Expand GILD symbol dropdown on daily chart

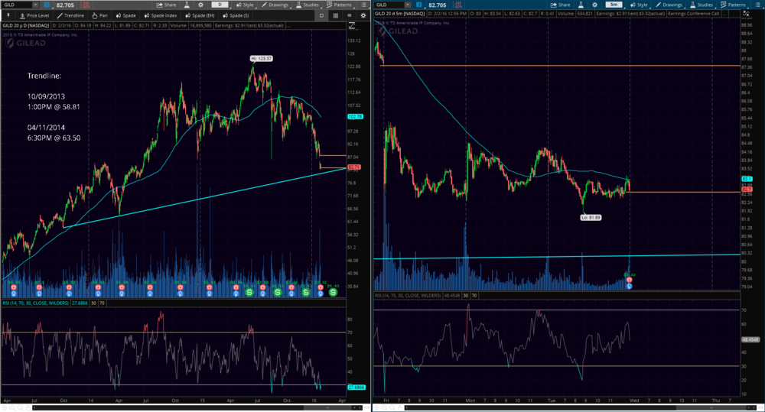(35, 5)
